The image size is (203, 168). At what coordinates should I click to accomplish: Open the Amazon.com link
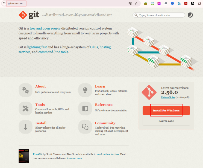click(x=74, y=158)
